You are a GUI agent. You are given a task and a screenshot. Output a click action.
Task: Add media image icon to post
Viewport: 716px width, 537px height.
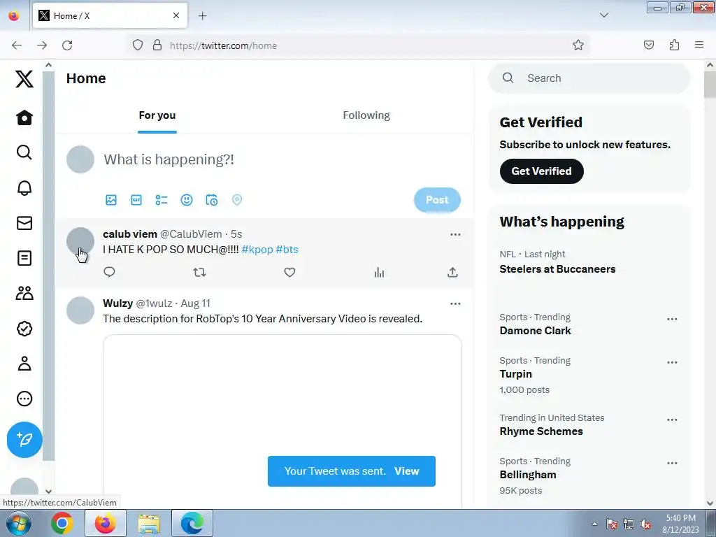tap(111, 200)
